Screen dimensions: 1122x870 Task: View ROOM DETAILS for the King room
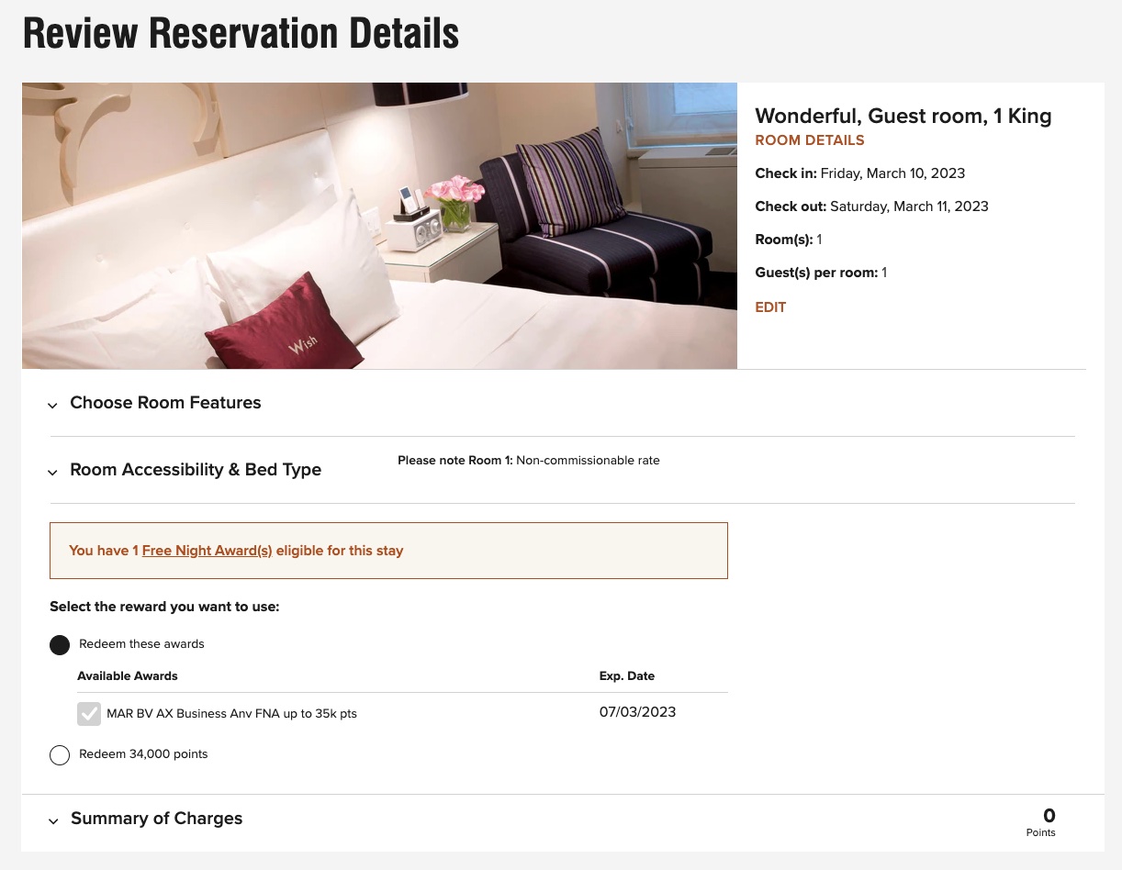(810, 140)
